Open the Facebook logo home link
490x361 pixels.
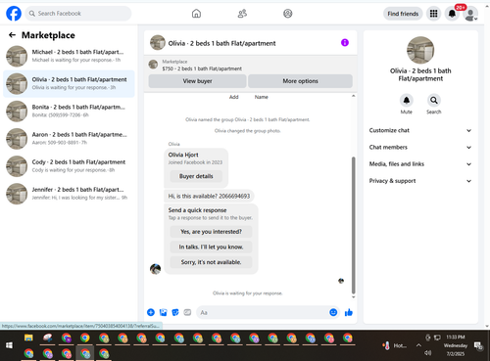click(14, 14)
